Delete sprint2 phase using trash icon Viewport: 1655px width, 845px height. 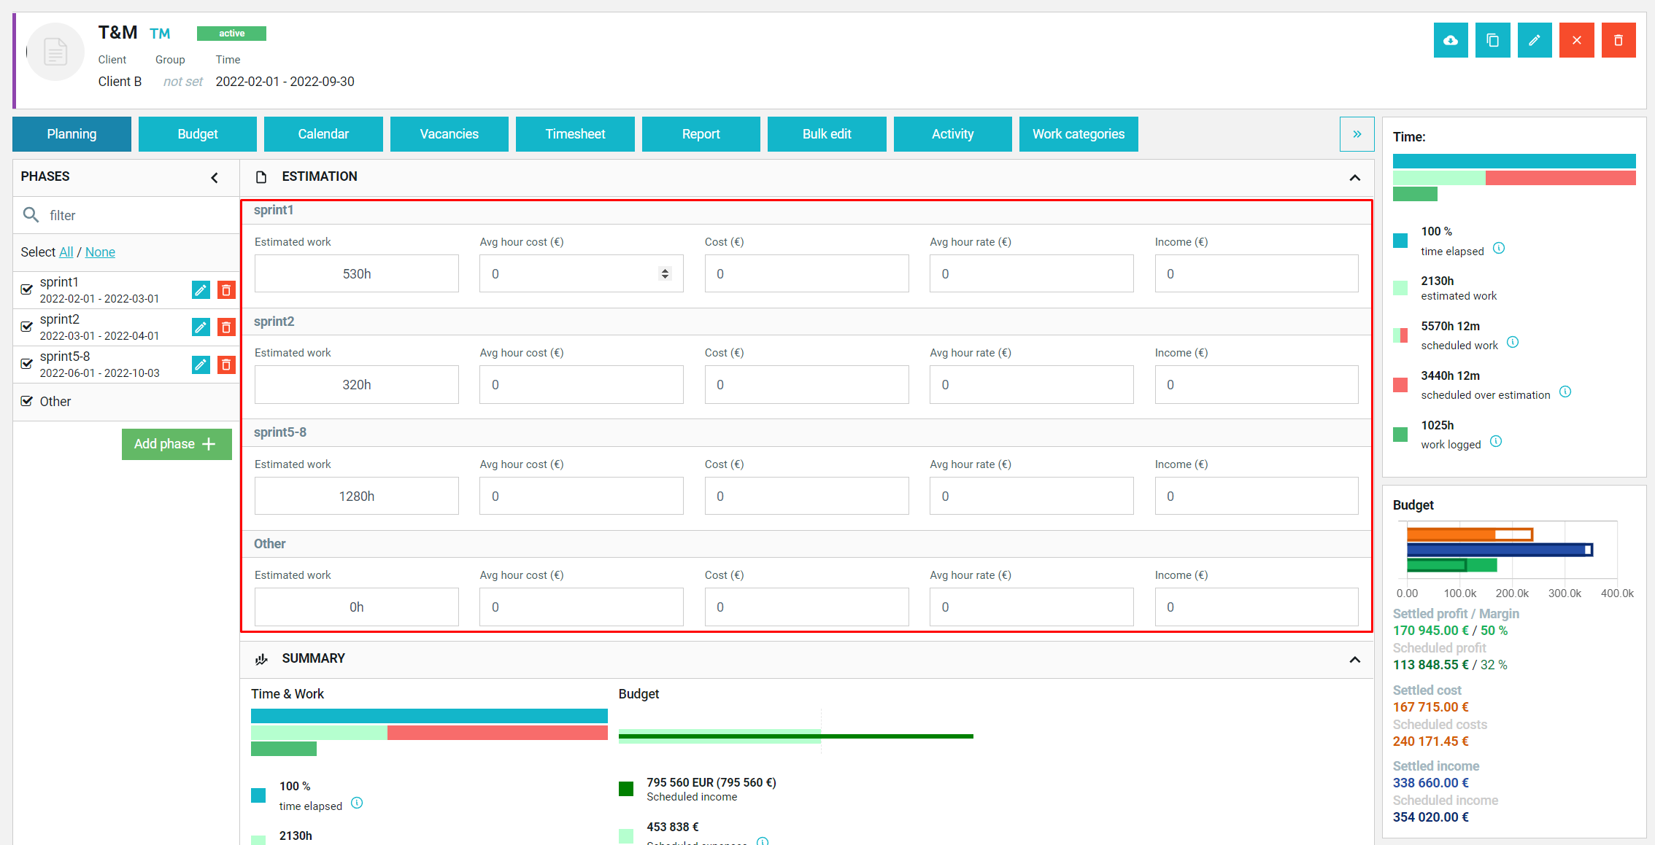226,327
